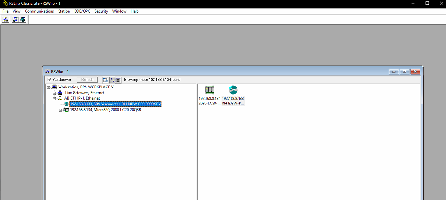Open the Station menu
This screenshot has height=200, width=446.
(64, 11)
